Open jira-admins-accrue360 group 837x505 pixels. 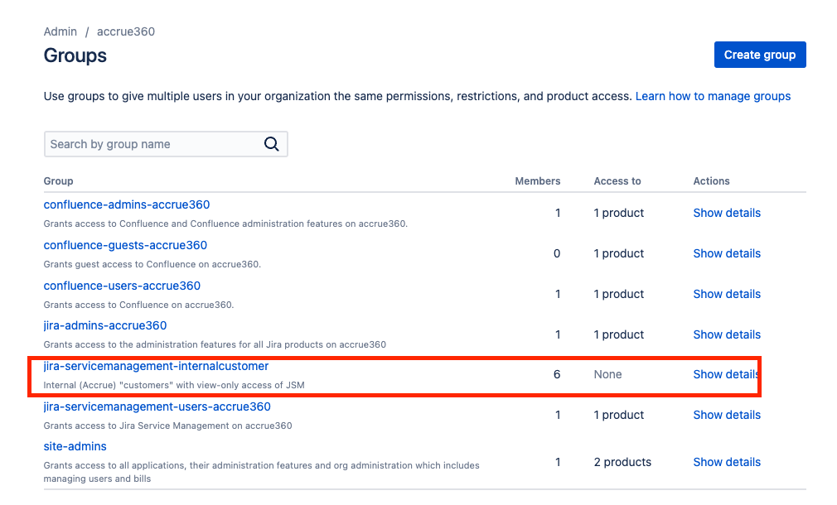point(105,325)
